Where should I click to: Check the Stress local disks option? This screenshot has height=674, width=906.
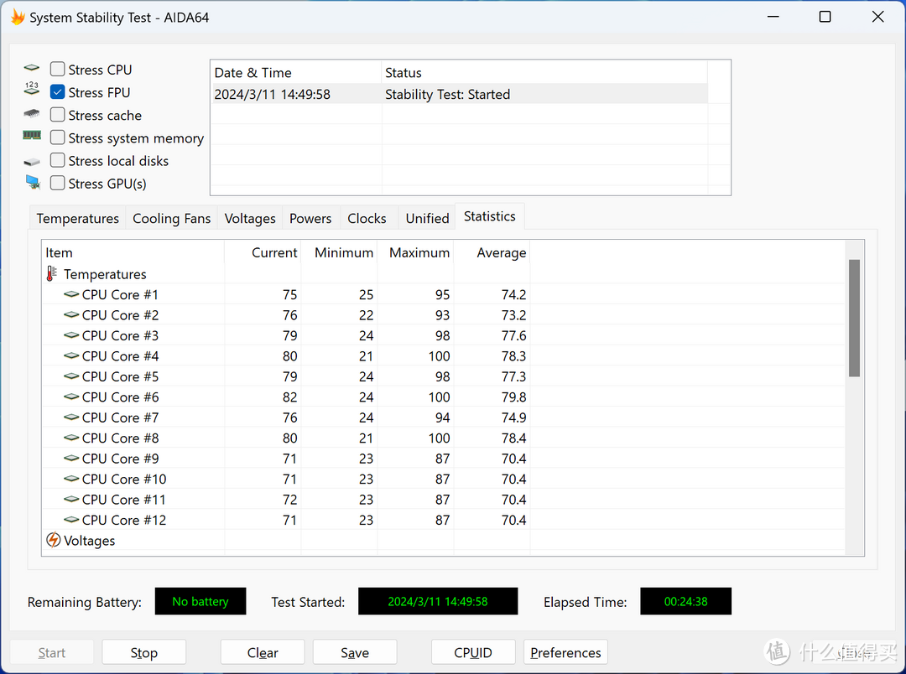57,160
